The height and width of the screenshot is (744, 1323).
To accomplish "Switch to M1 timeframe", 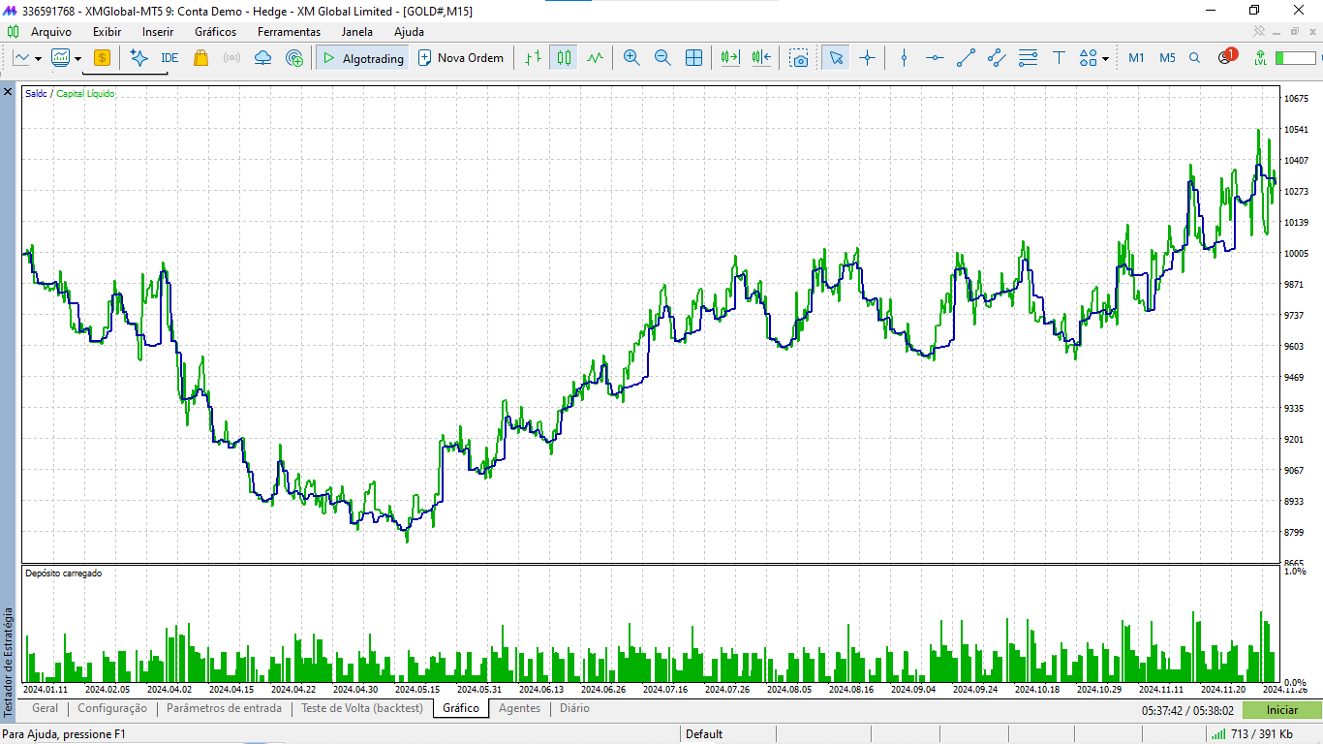I will (x=1136, y=58).
